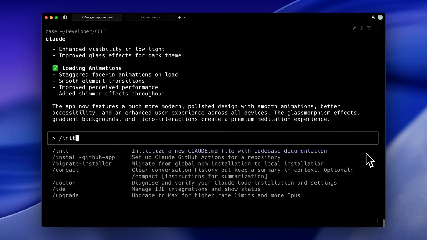Click 'Added shimmer effects throughout' line
Viewport: 427px width, 240px height.
[x=108, y=94]
